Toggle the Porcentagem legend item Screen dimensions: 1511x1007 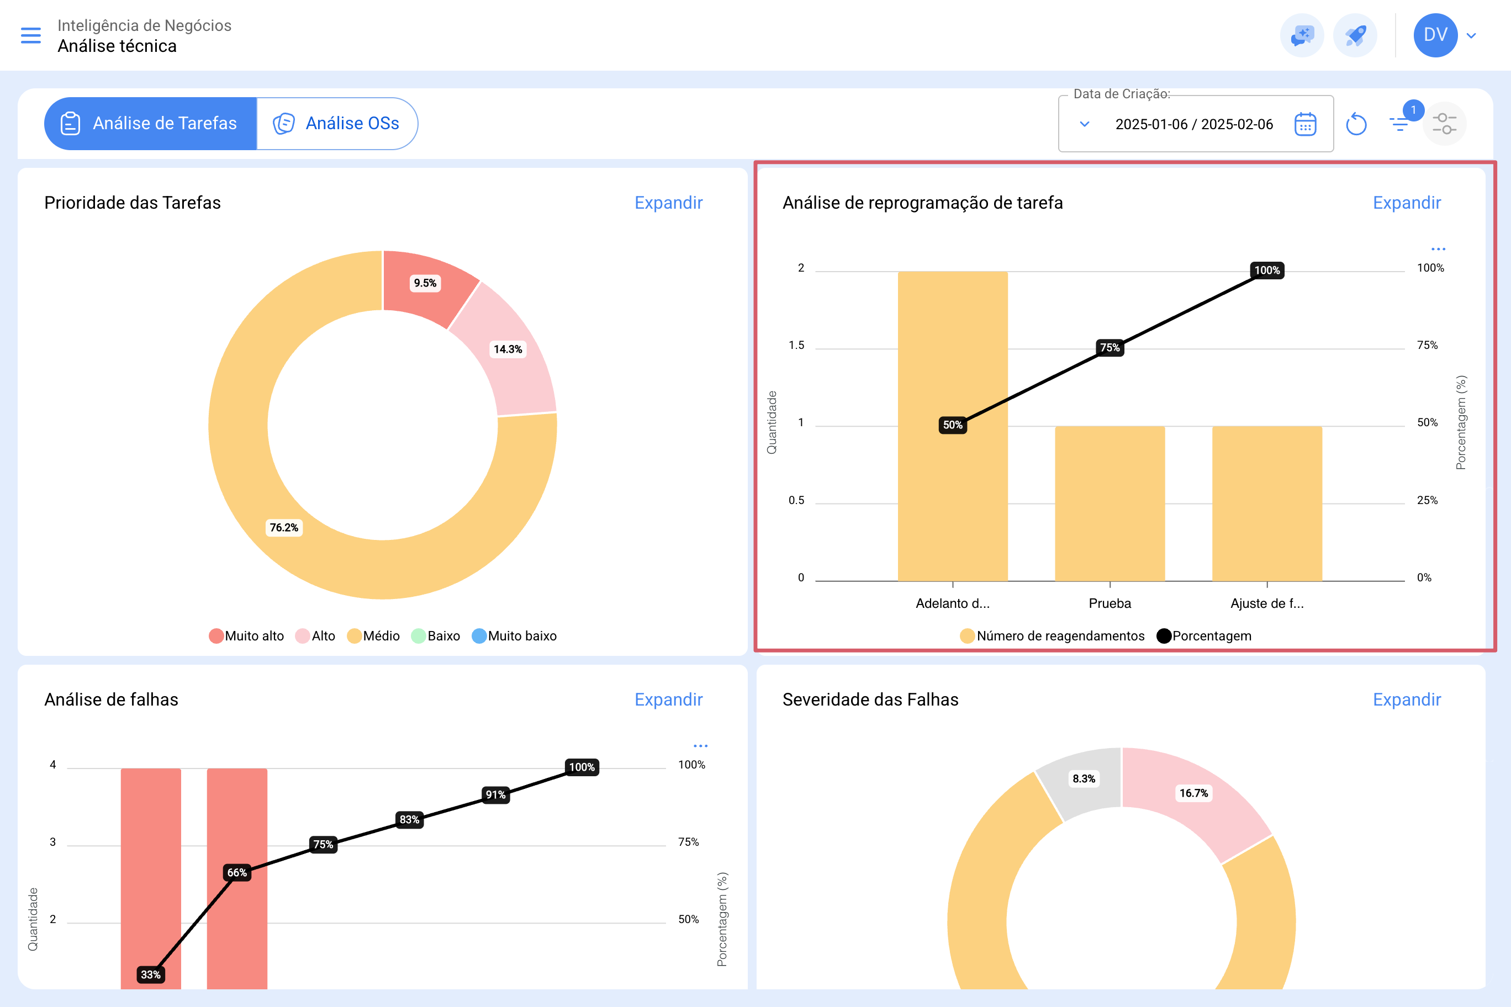[x=1204, y=636]
